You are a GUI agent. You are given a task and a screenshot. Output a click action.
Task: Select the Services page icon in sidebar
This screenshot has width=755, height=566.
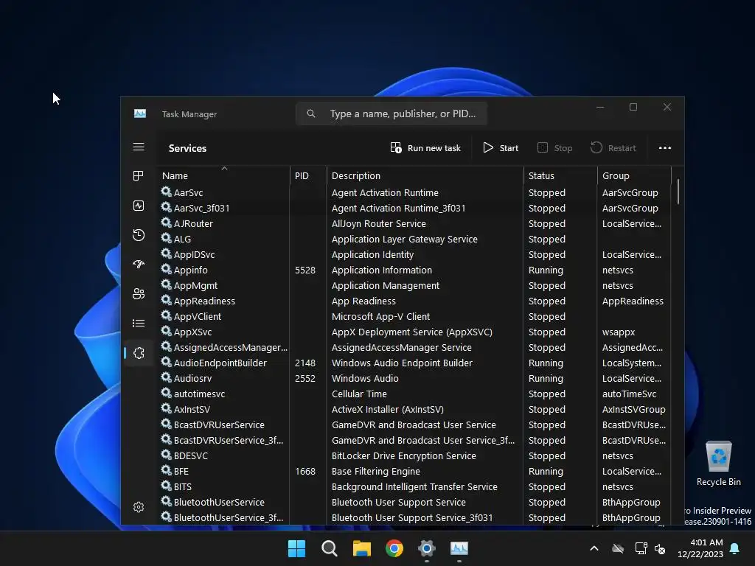139,353
